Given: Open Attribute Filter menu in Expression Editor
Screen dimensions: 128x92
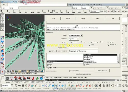Looking at the screenshot, I should (67, 78).
